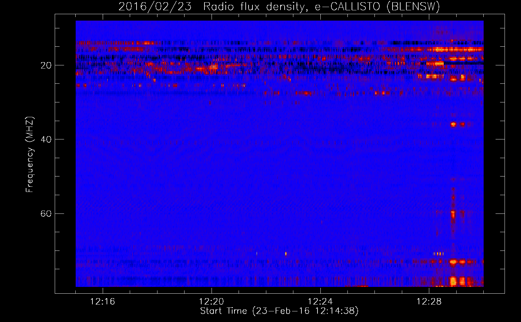Image resolution: width=521 pixels, height=322 pixels.
Task: Click the 12:16 time tick label
Action: click(103, 302)
